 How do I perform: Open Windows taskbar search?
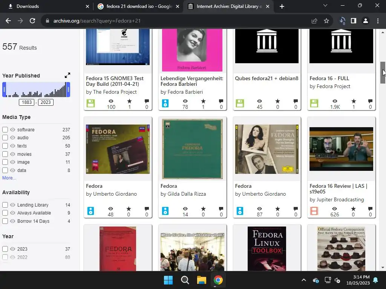(x=185, y=280)
